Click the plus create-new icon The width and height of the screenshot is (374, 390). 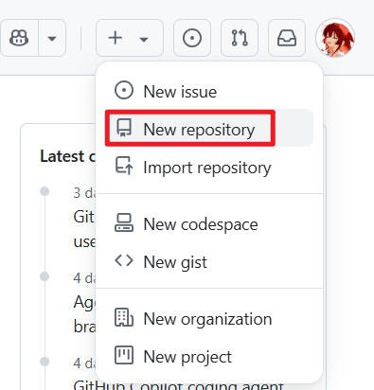point(116,38)
